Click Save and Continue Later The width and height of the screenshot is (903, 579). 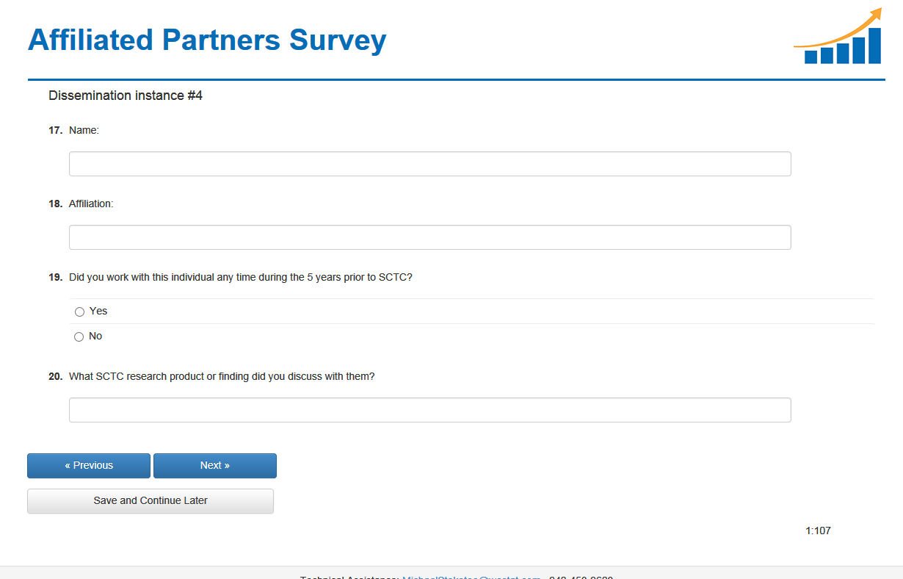pos(150,501)
